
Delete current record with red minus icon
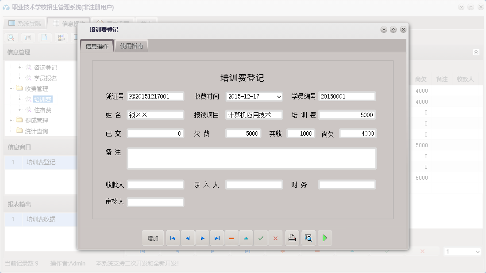[231, 238]
